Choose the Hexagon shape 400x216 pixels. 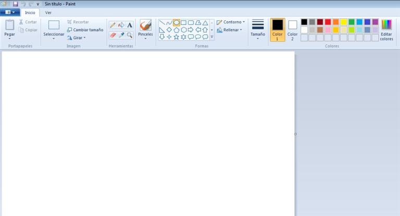[x=183, y=30]
